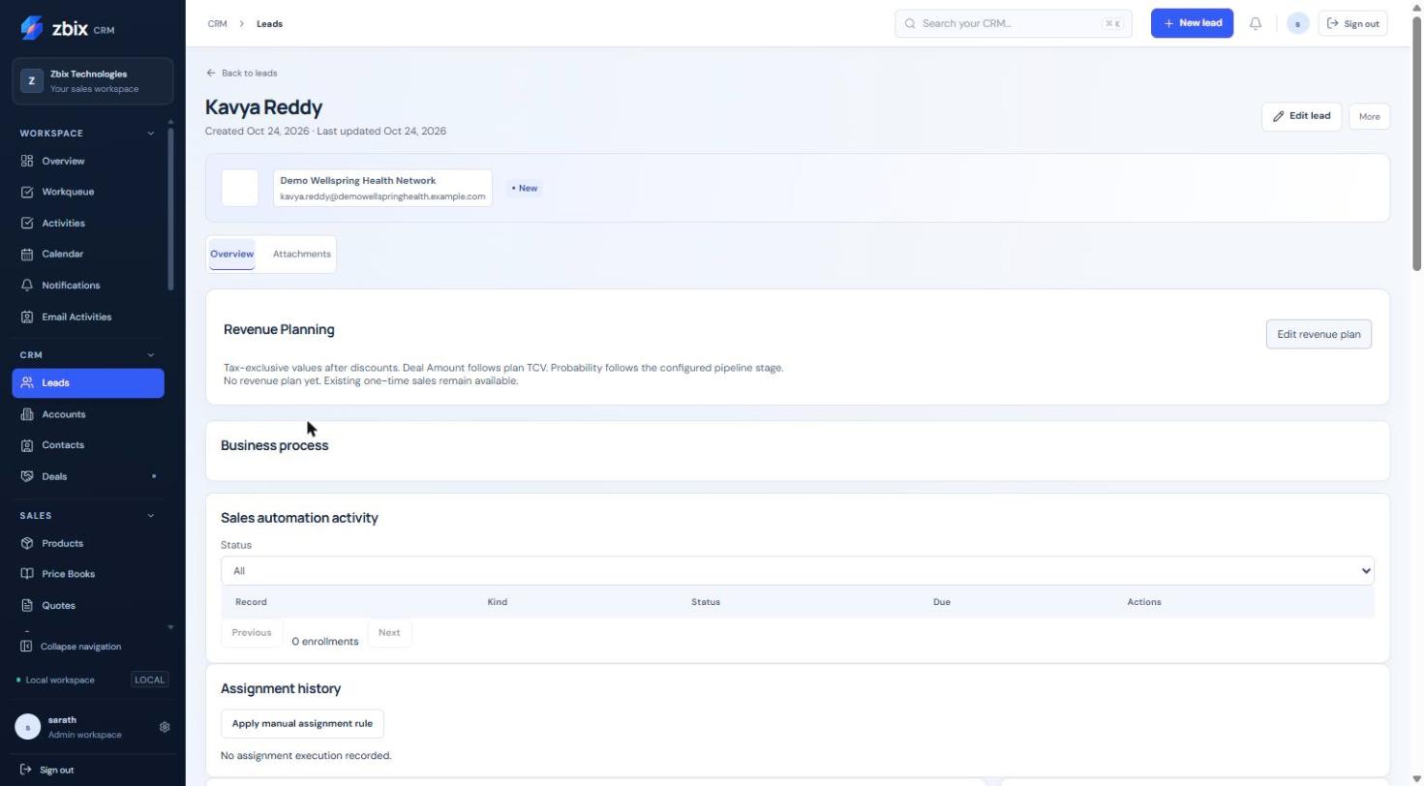
Task: Select Leads in the CRM section
Action: tap(88, 382)
